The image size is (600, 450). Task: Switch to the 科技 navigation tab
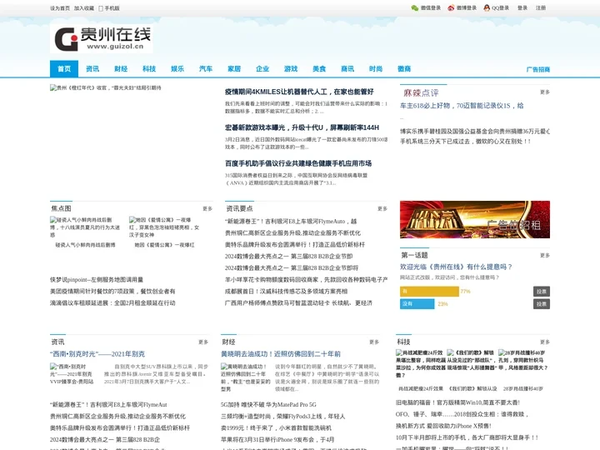click(149, 69)
